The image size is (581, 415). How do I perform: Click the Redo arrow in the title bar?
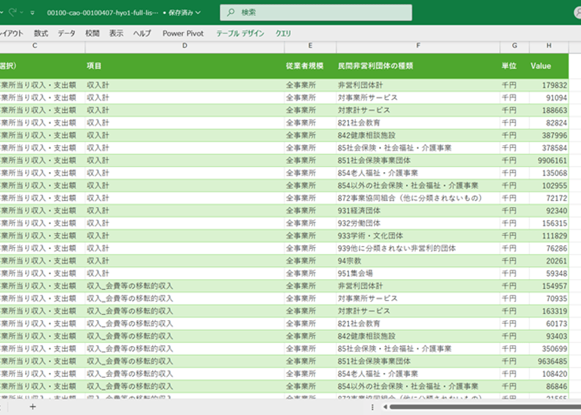pos(13,13)
